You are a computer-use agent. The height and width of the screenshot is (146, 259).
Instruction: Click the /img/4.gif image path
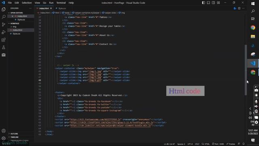95,80
